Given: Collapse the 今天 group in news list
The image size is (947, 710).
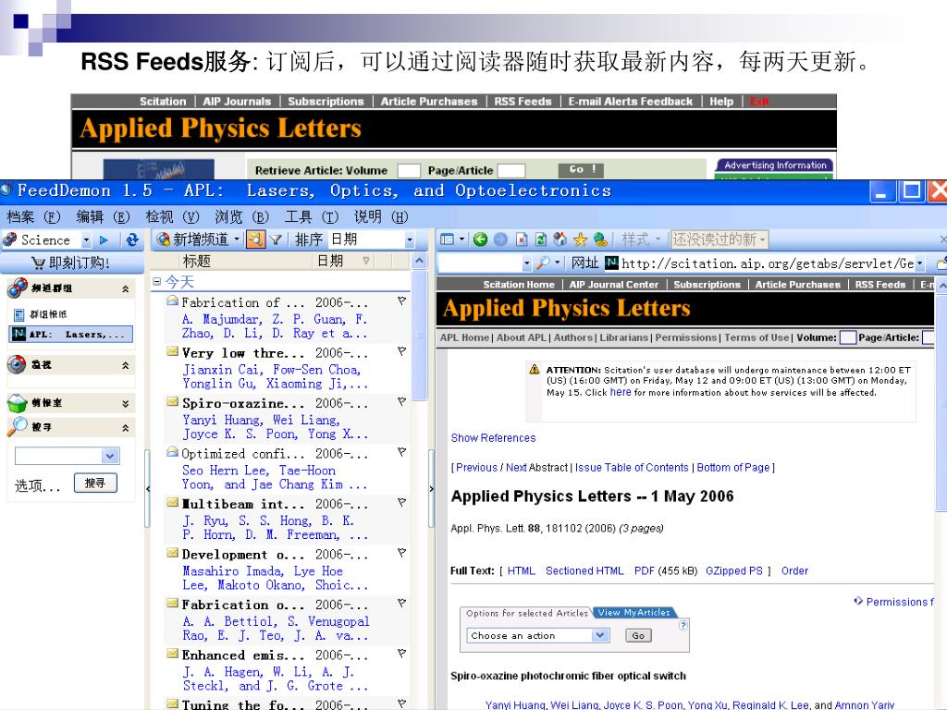Looking at the screenshot, I should [157, 281].
